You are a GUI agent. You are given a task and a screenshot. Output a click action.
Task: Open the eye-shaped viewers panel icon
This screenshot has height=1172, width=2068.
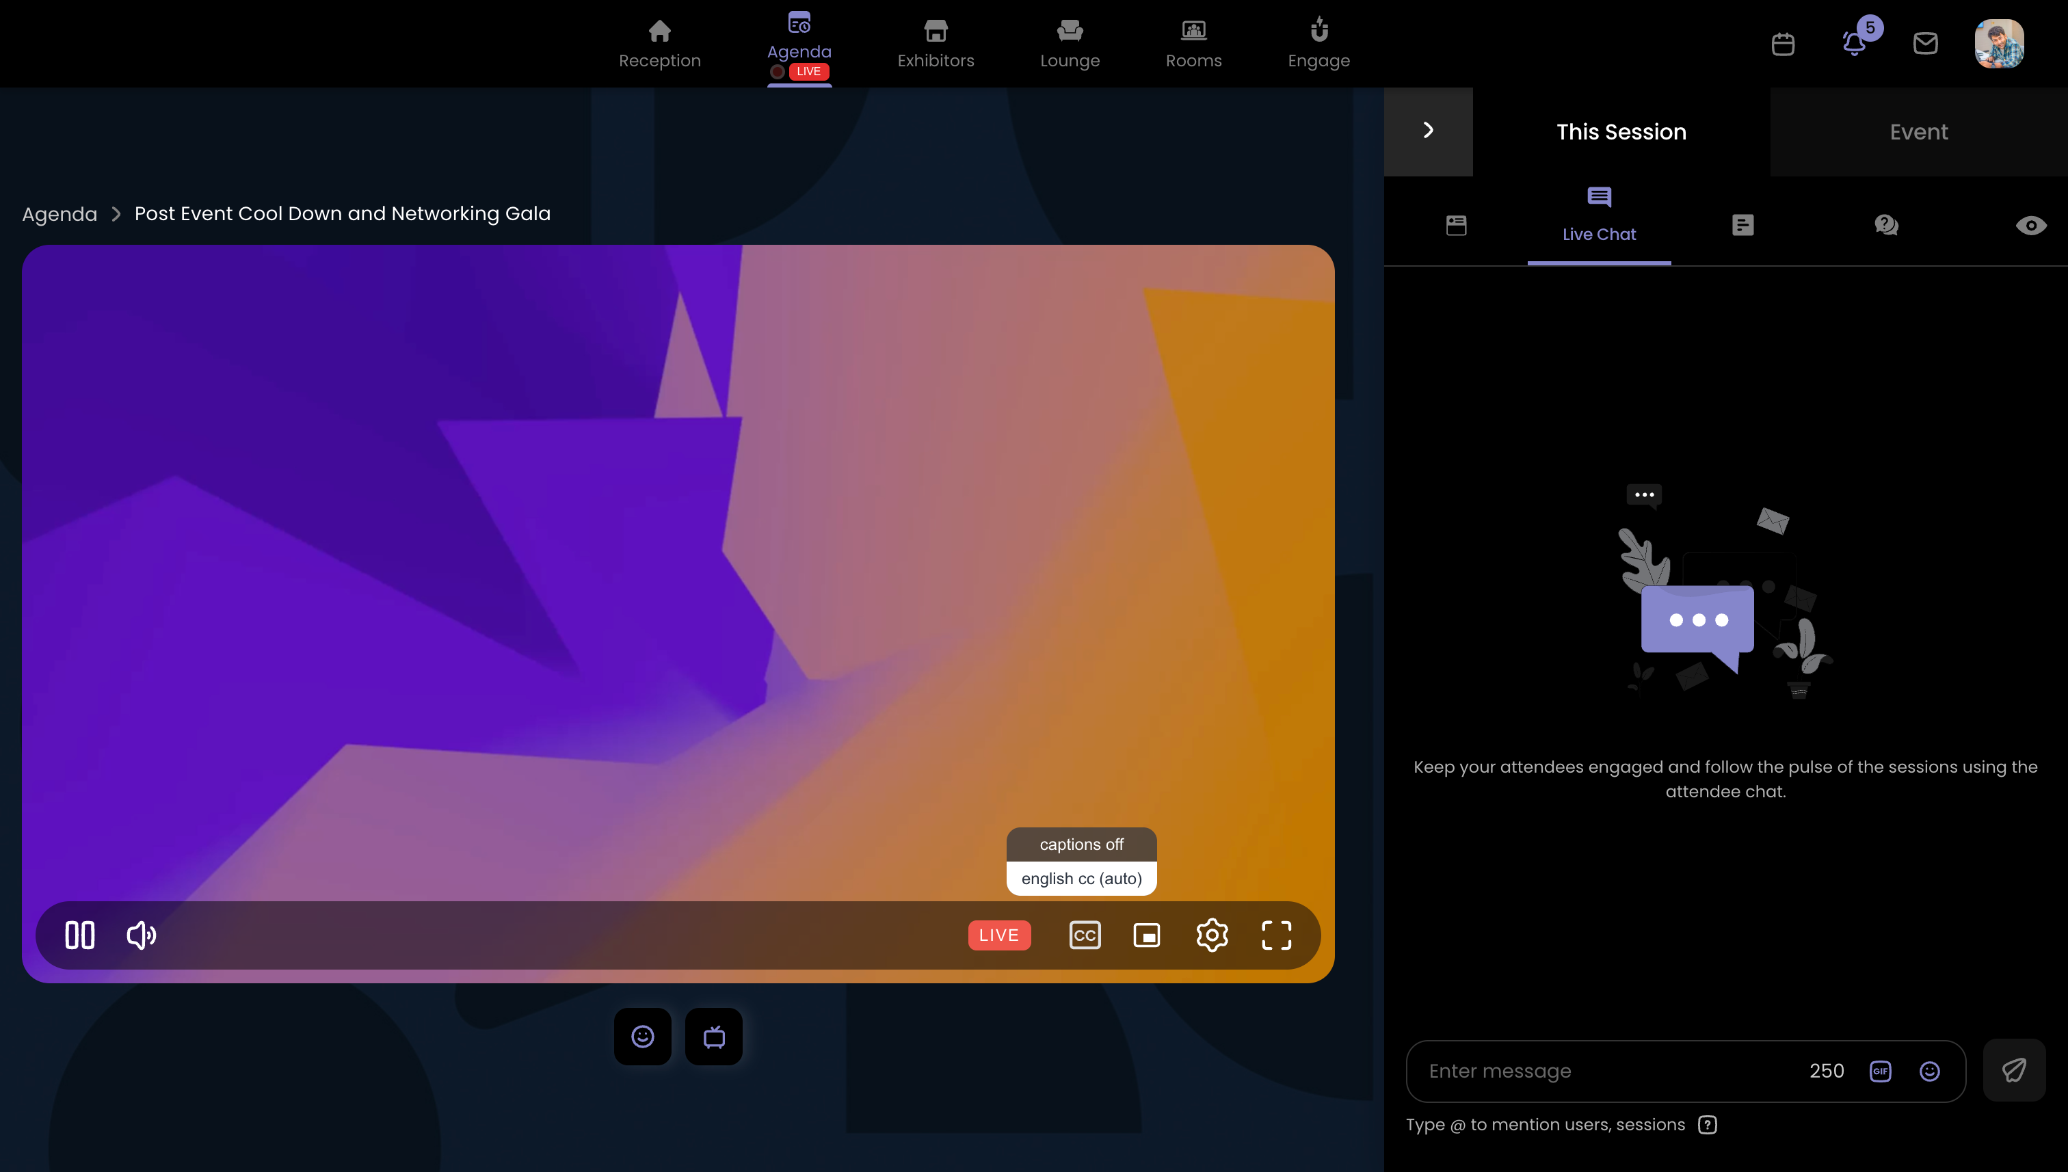coord(2030,226)
